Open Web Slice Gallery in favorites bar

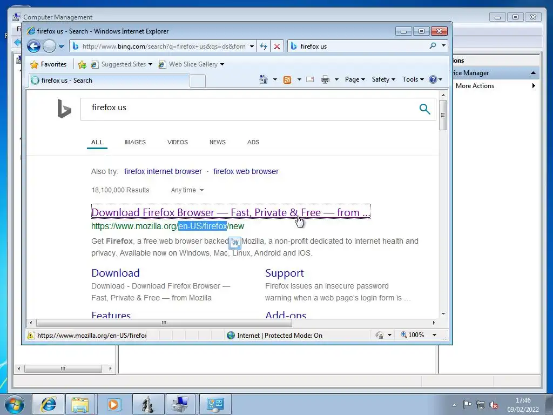click(x=191, y=64)
